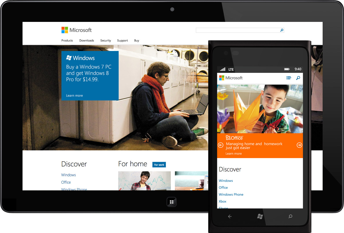Open the Xbox link on the phone
Screen dimensions: 344x233
(222, 202)
